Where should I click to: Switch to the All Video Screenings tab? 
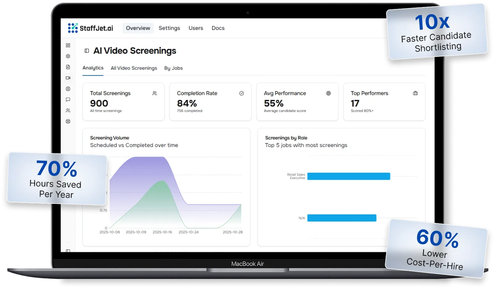[x=134, y=68]
